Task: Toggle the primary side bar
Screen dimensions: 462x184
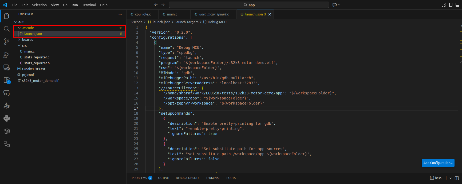Action: pos(451,5)
